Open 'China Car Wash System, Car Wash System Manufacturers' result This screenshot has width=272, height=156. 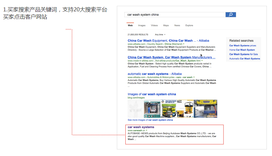point(171,57)
